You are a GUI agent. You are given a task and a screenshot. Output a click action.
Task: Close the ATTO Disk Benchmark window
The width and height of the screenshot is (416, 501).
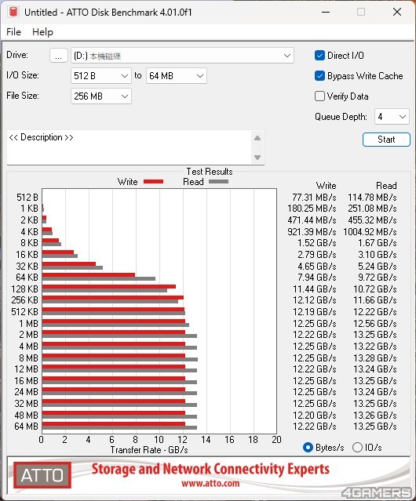click(x=397, y=12)
